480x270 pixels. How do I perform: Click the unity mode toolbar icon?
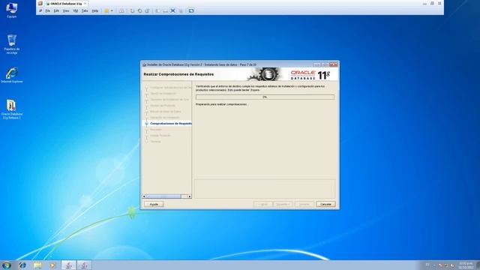[x=181, y=10]
